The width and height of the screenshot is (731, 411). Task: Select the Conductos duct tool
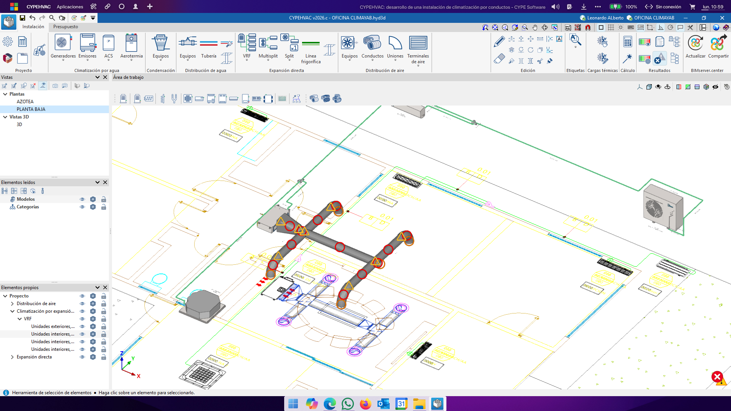tap(372, 43)
